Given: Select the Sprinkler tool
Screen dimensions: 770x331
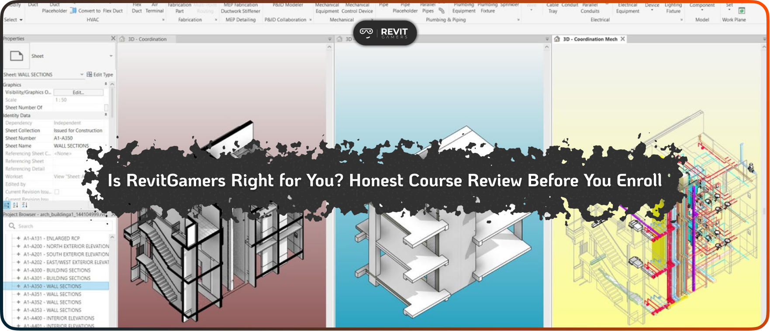Looking at the screenshot, I should point(510,5).
